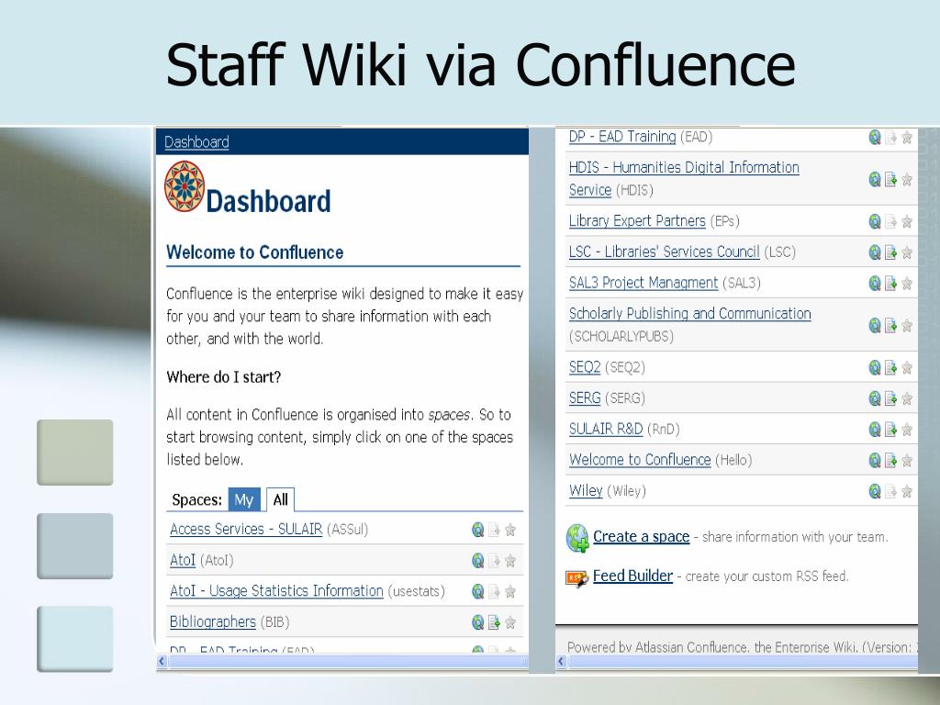The width and height of the screenshot is (940, 705).
Task: Click the add page icon for SEQ2
Action: 890,367
